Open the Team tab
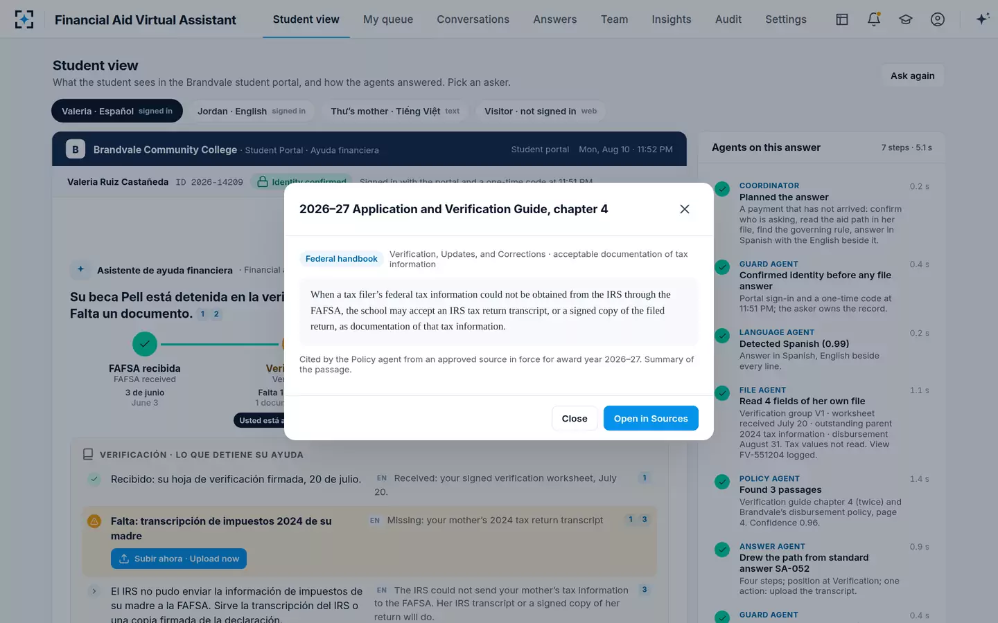 pos(614,19)
